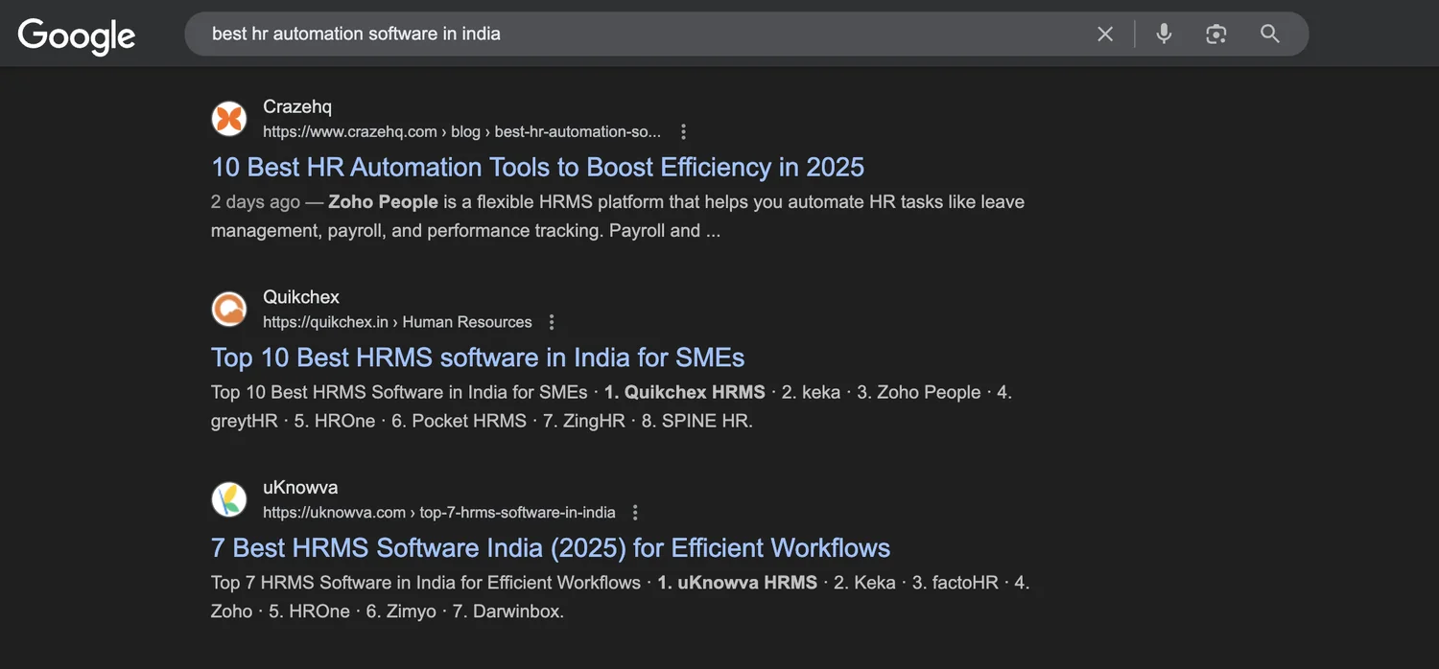Click the Crazehq site name
This screenshot has height=669, width=1439.
(297, 106)
